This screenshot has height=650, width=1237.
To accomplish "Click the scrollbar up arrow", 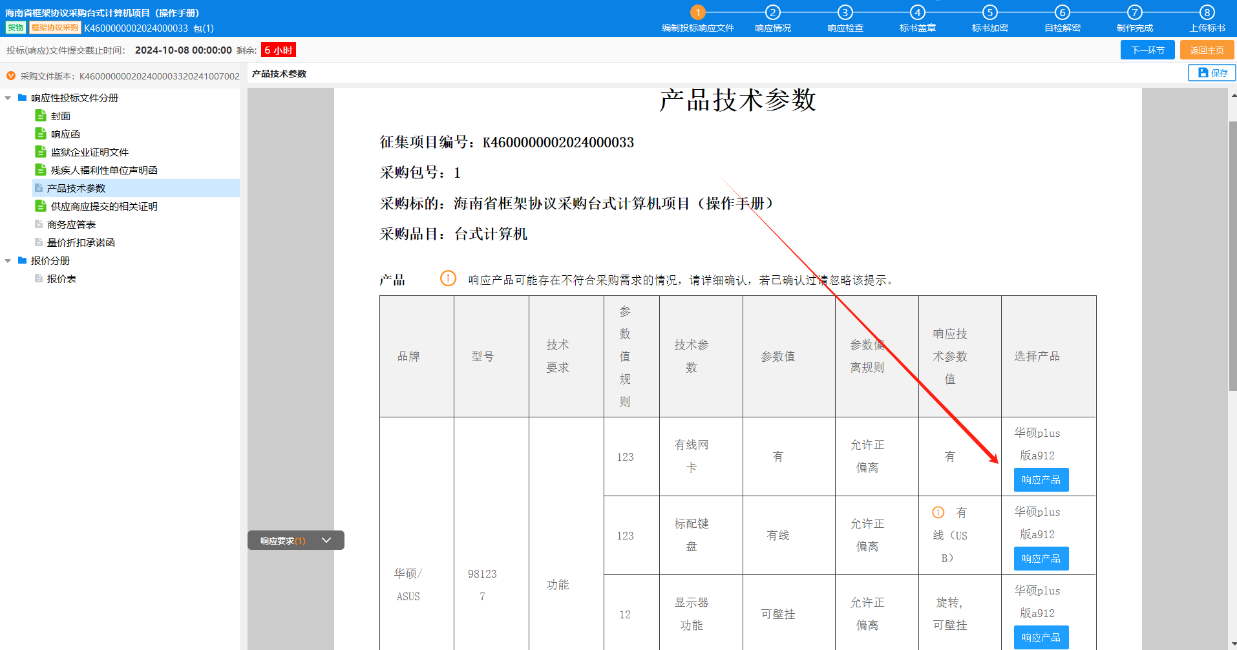I will point(1233,95).
